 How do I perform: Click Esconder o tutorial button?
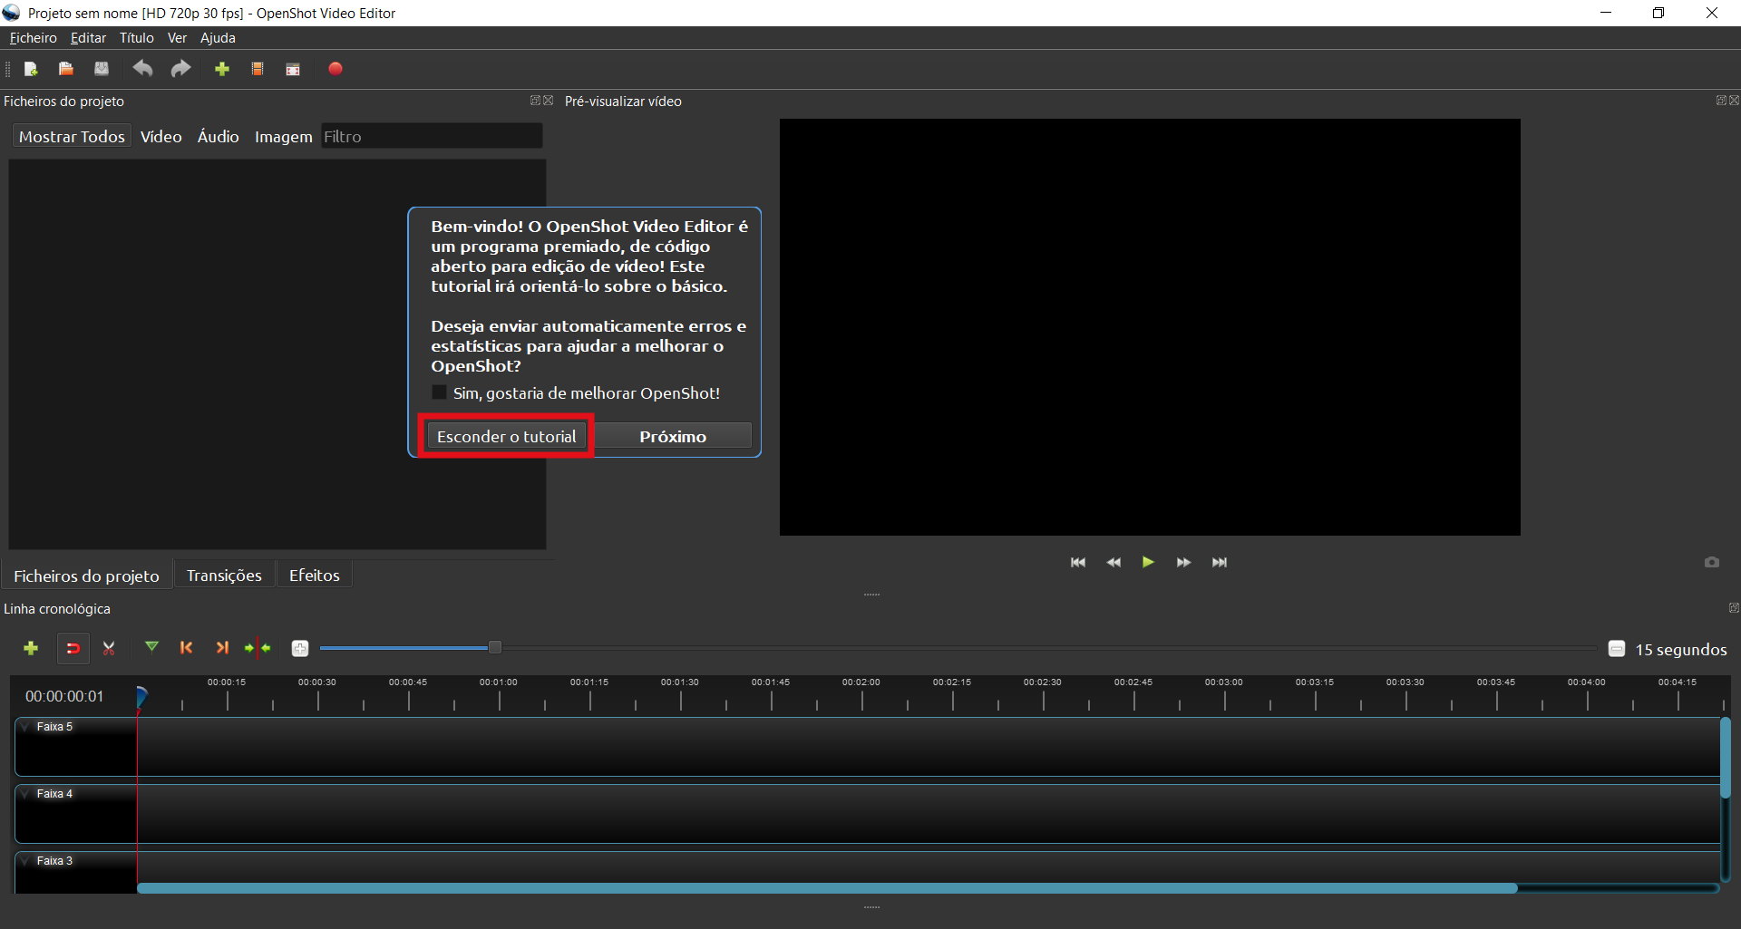[506, 437]
